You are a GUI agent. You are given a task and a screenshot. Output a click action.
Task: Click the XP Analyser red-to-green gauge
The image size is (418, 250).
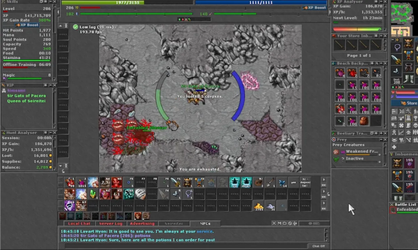pos(357,29)
